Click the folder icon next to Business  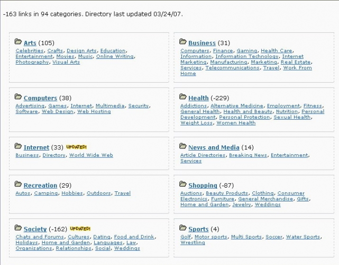coord(183,42)
